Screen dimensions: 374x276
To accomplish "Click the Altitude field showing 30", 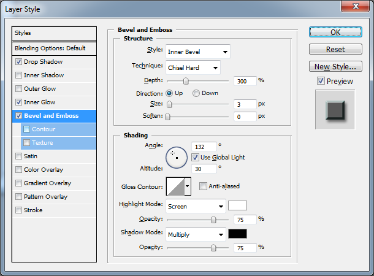I will [x=204, y=169].
